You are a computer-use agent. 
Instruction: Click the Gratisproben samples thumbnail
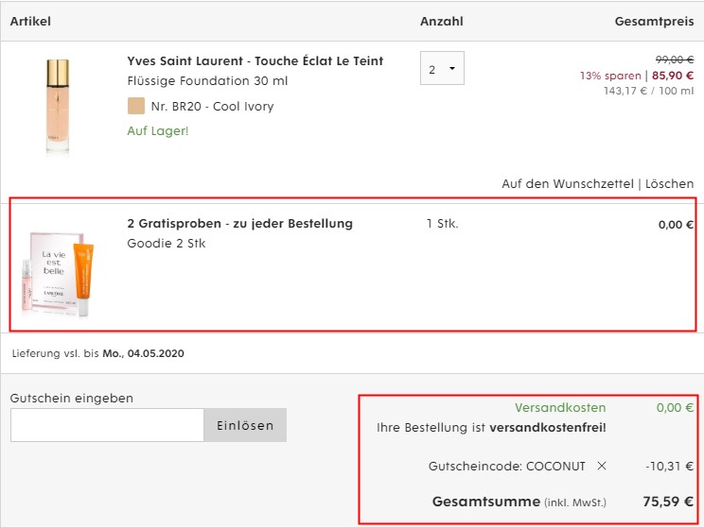tap(58, 274)
